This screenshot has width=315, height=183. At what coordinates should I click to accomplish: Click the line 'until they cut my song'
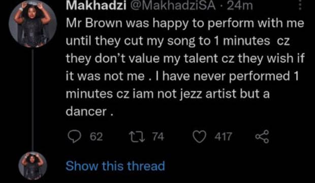coord(178,41)
